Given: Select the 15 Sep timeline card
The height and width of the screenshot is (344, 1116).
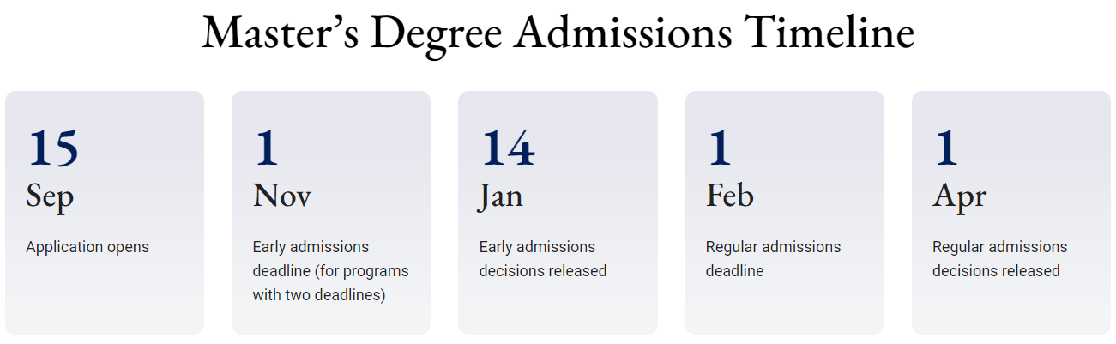Looking at the screenshot, I should pos(105,213).
